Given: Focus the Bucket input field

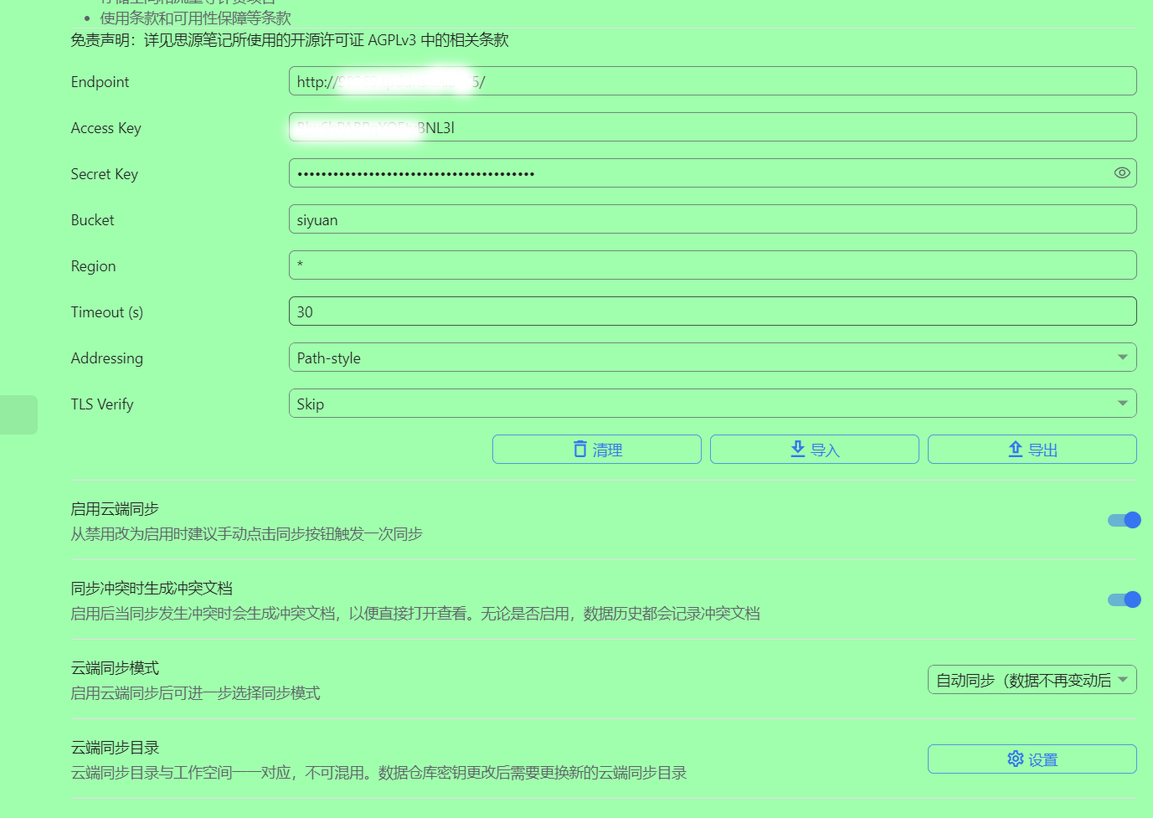Looking at the screenshot, I should coord(712,219).
